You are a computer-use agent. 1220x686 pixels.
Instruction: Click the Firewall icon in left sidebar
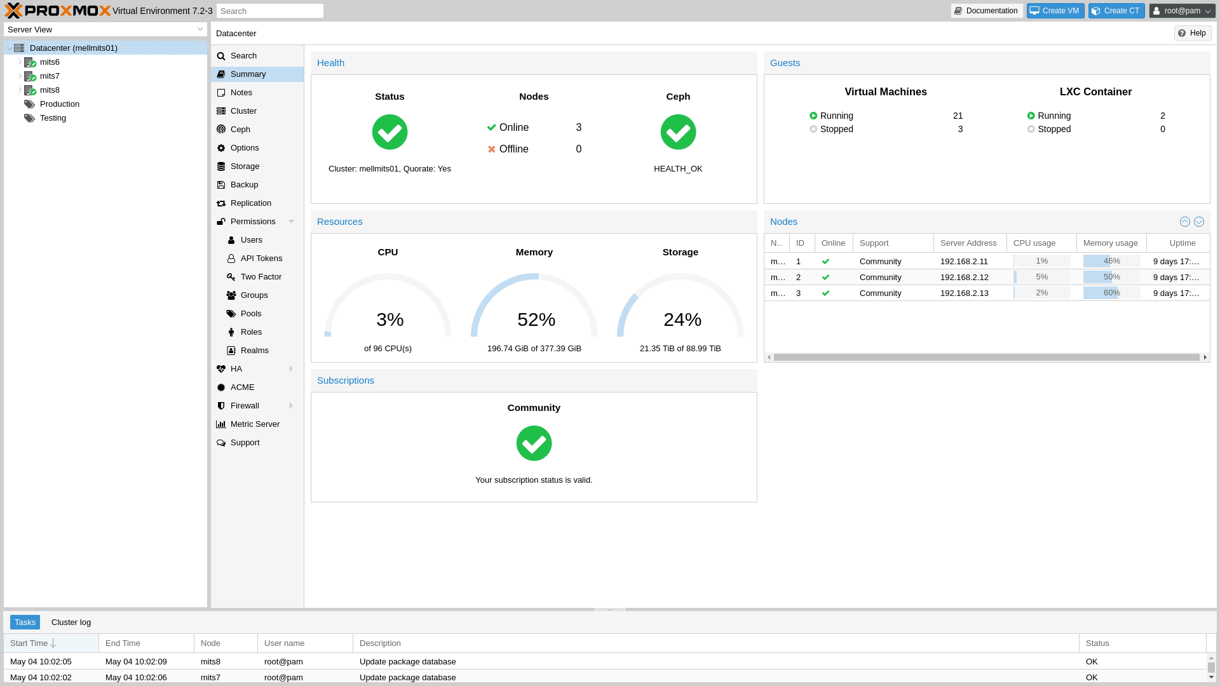point(221,405)
